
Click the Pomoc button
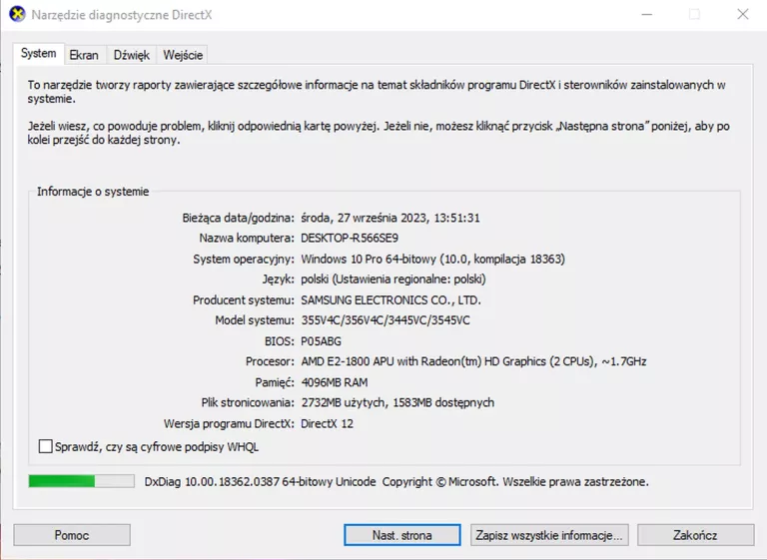pyautogui.click(x=72, y=535)
